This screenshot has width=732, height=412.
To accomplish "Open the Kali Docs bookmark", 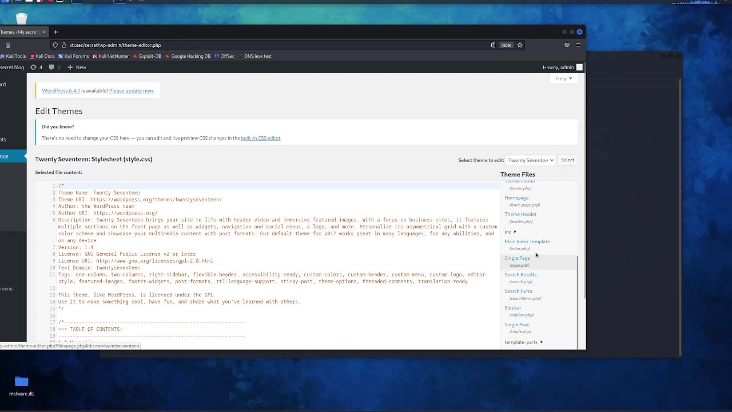I will coord(42,56).
